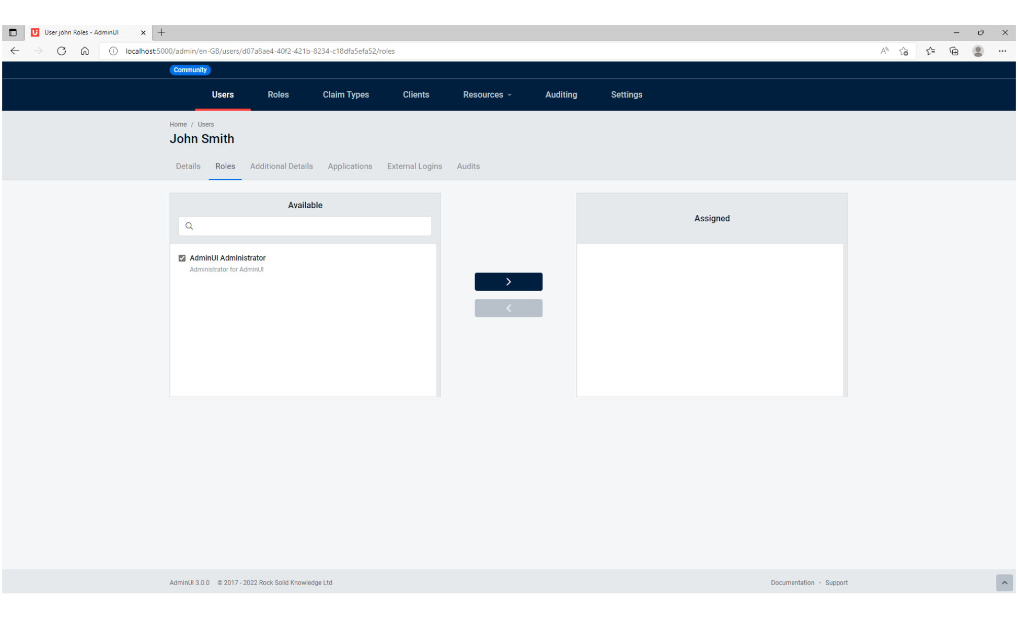View site information icon in address bar
Screen dimensions: 1018x619
point(113,51)
